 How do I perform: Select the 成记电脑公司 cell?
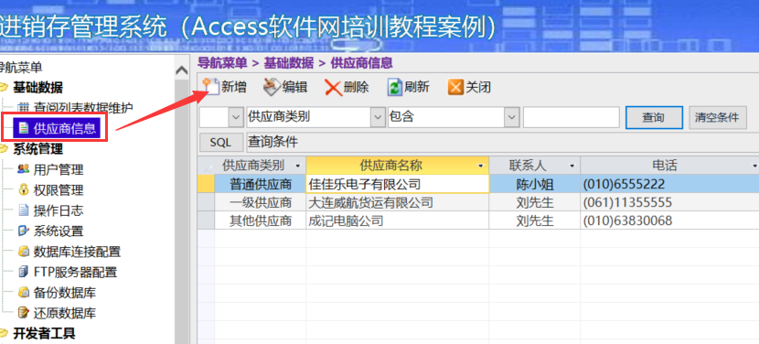[398, 220]
